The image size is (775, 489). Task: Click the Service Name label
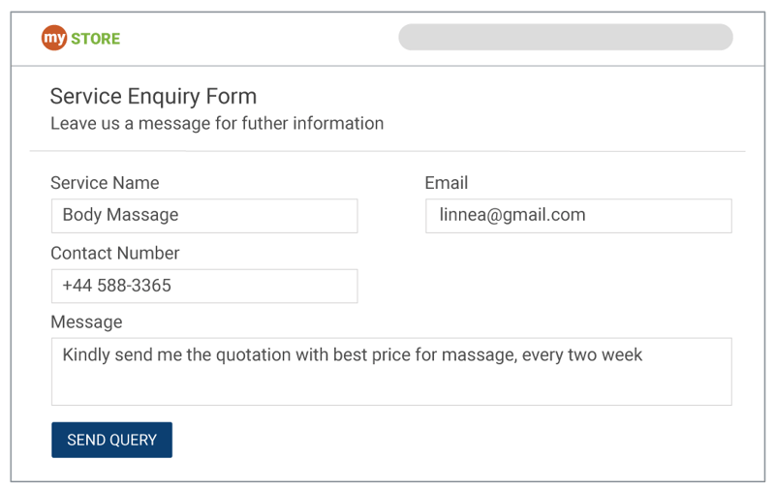point(105,183)
